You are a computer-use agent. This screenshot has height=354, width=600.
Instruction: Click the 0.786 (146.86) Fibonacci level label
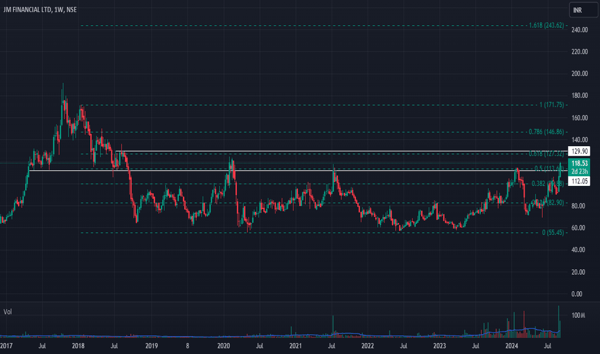click(x=546, y=132)
